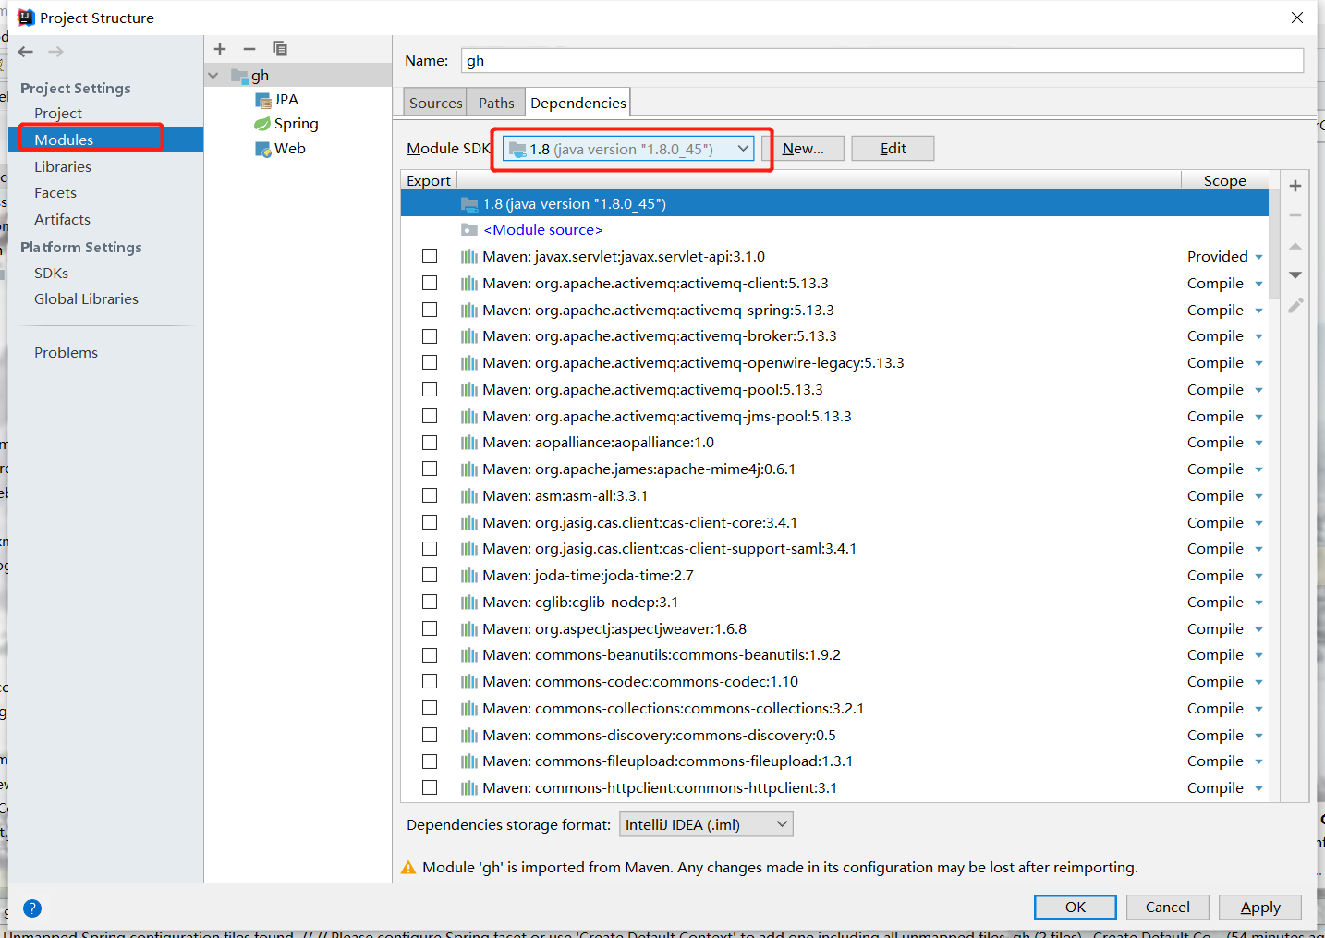Screen dimensions: 1325x938
Task: Open scope dropdown for activemq-client
Action: [1258, 284]
